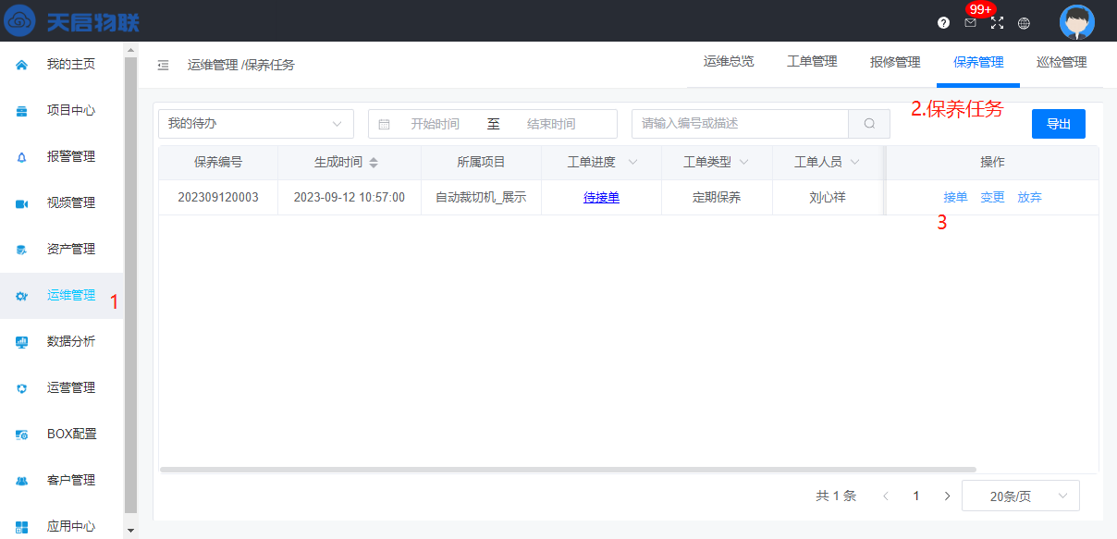The width and height of the screenshot is (1117, 539).
Task: Select 报警管理 in the sidebar
Action: coord(70,157)
